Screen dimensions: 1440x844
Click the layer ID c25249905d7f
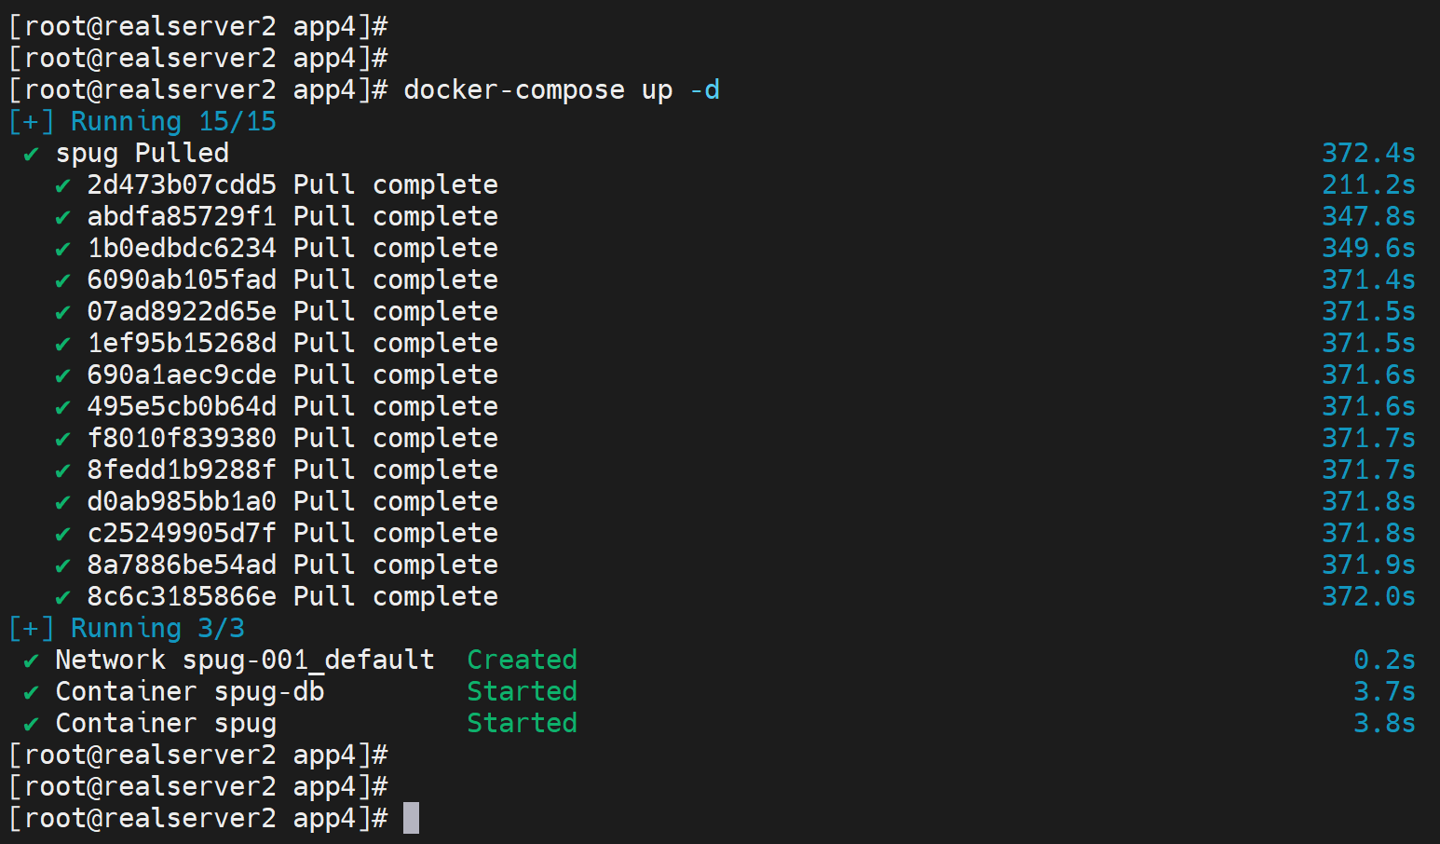click(182, 534)
